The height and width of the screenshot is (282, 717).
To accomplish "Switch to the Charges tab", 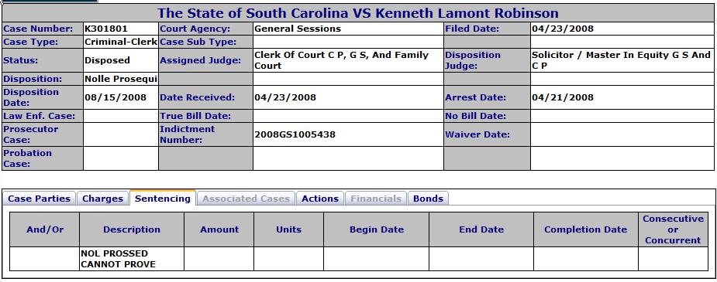I will coord(102,199).
